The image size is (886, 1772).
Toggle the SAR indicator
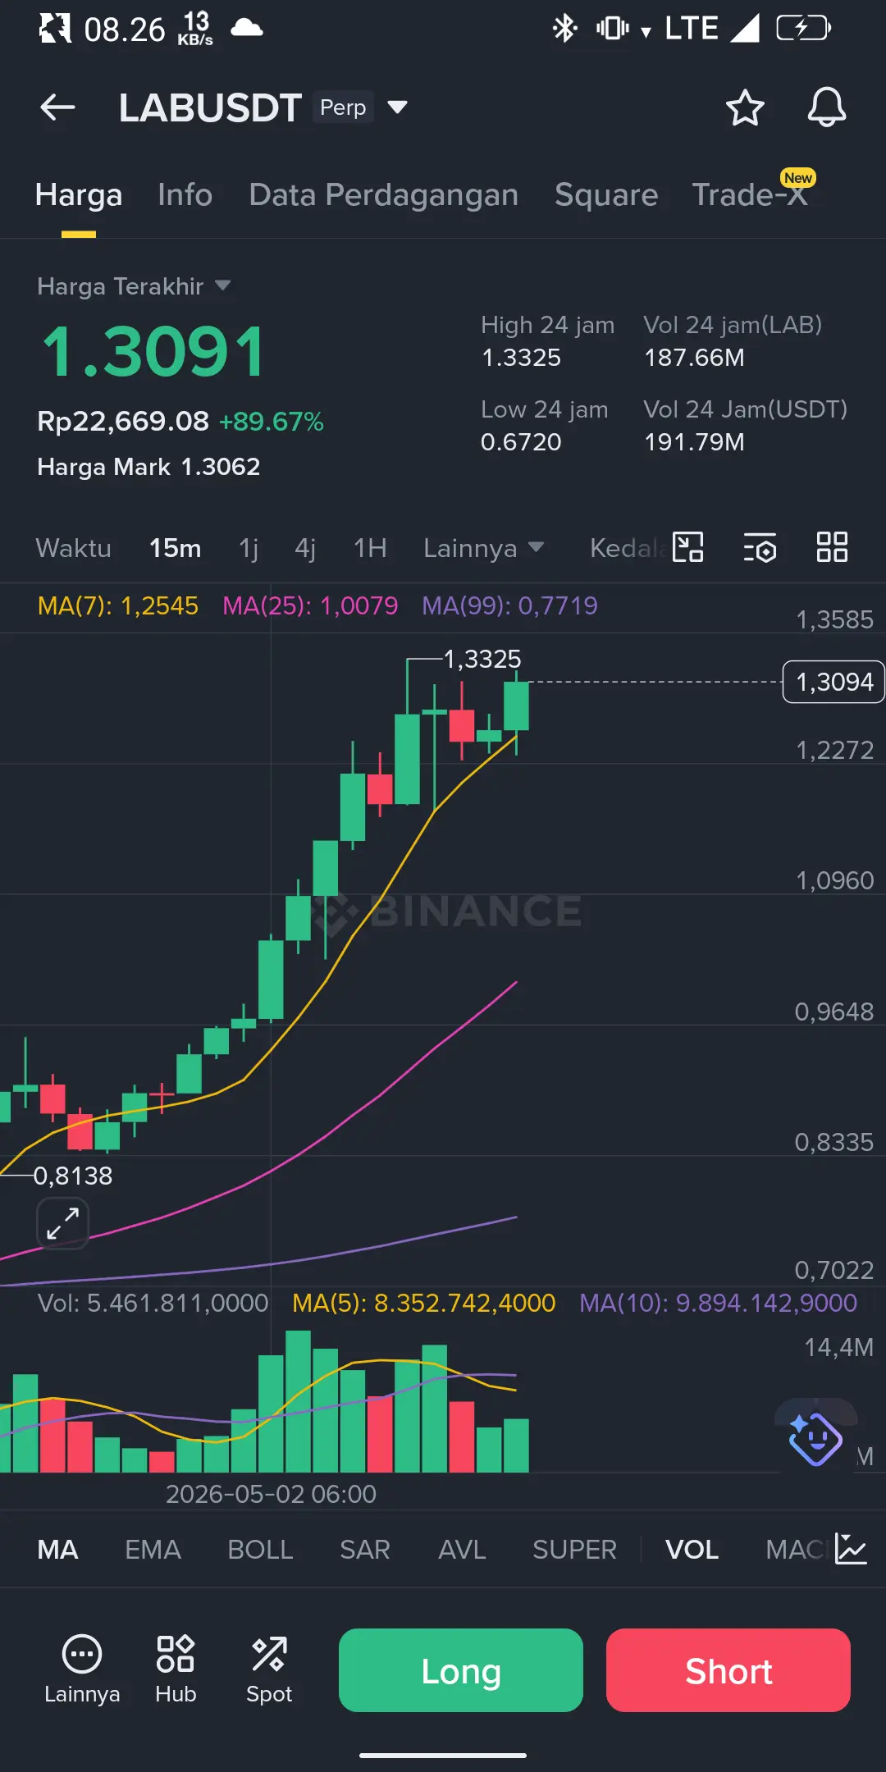coord(365,1550)
